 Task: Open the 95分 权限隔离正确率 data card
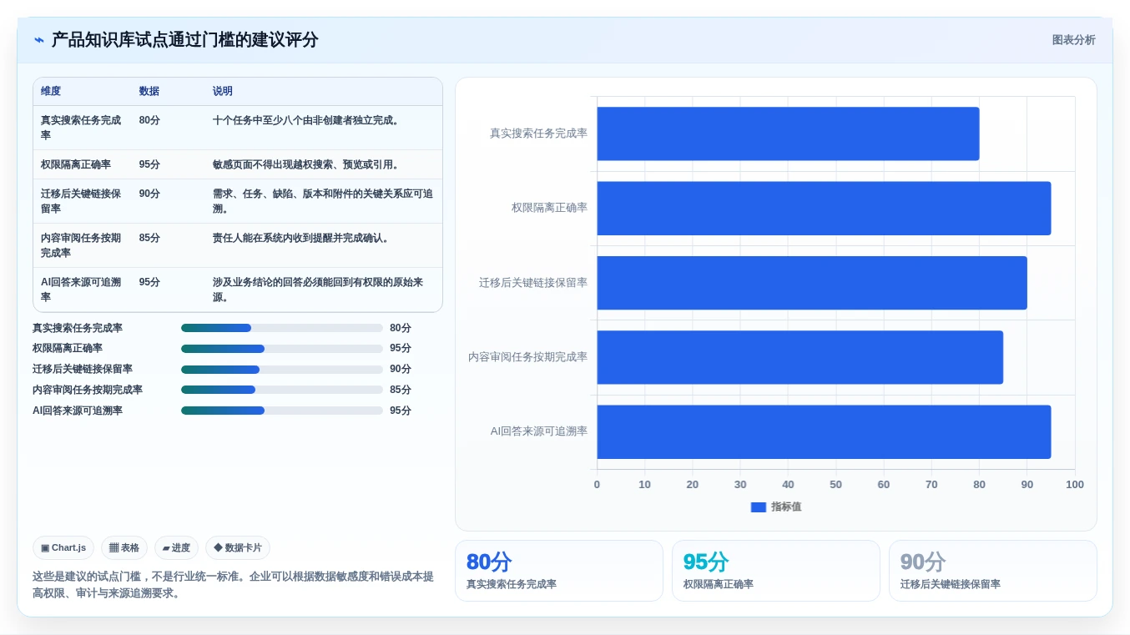point(776,571)
